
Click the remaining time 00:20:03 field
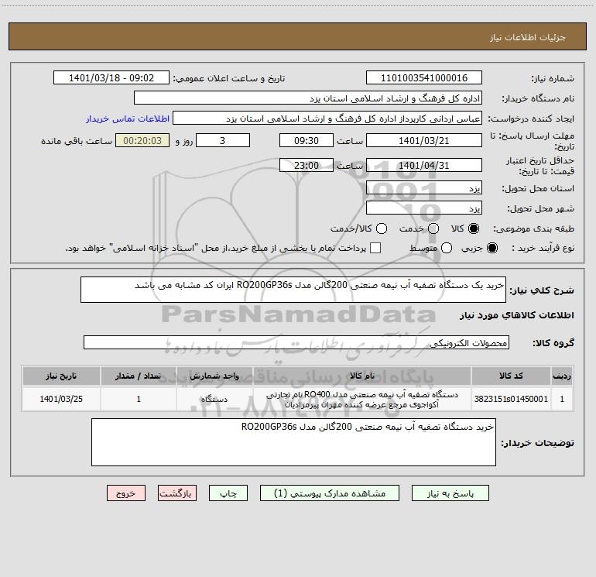click(x=142, y=141)
